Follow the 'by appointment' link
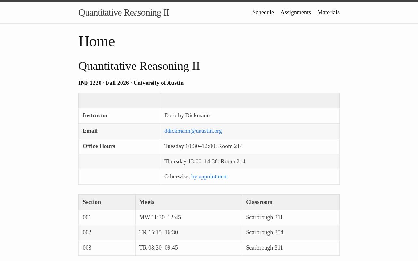418x261 pixels. tap(210, 177)
